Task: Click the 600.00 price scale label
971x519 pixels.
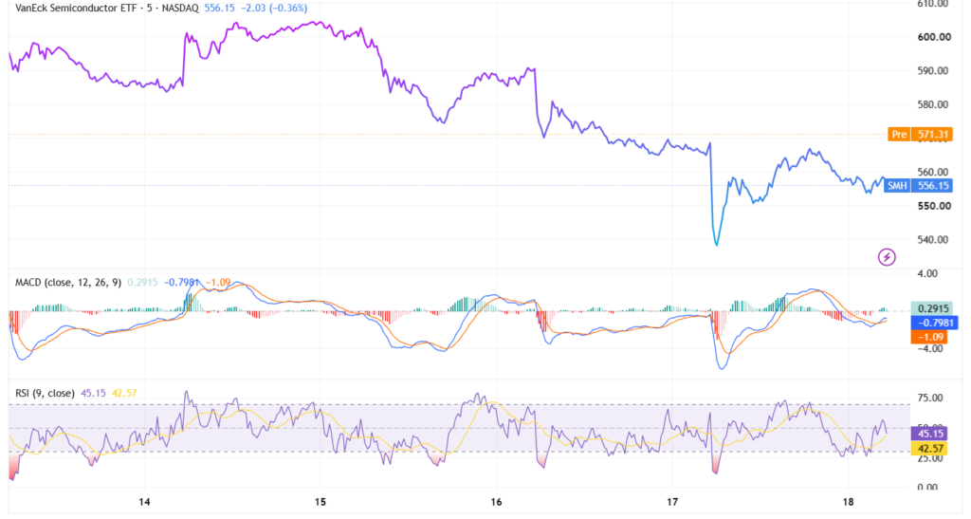Action: [x=934, y=37]
